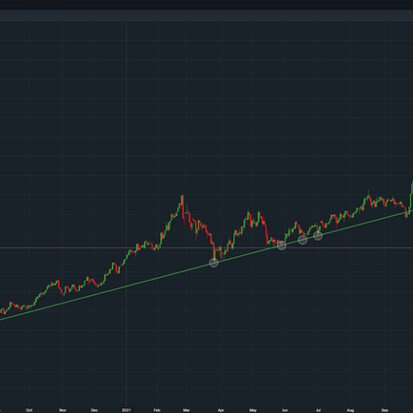Select the circle marker at early July
This screenshot has height=413, width=413.
point(318,235)
